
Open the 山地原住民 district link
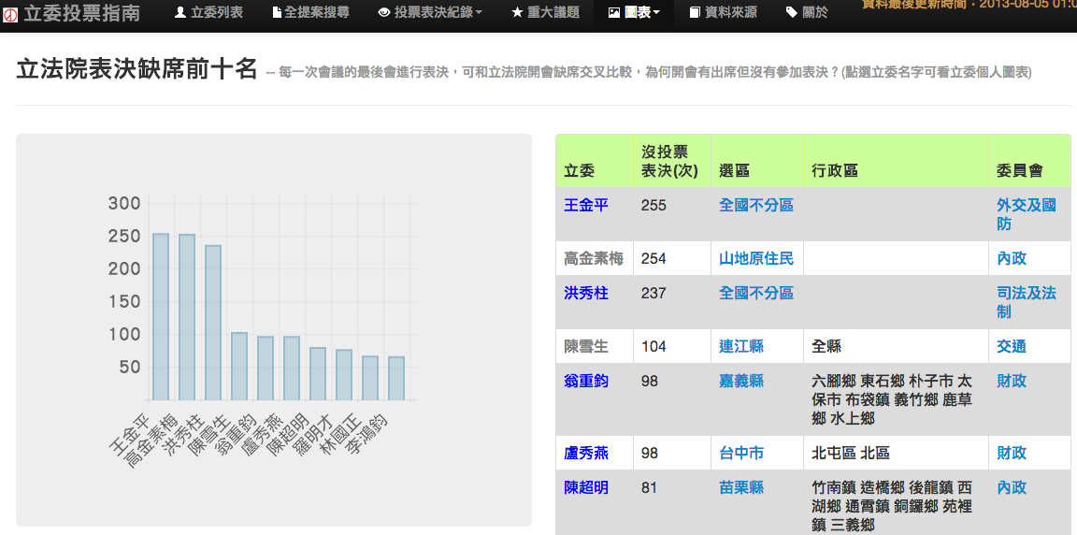(756, 258)
